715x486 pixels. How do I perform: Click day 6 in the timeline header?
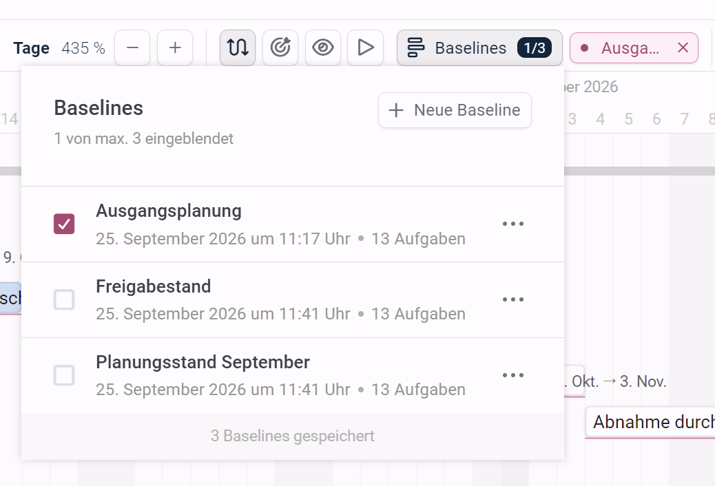(656, 119)
